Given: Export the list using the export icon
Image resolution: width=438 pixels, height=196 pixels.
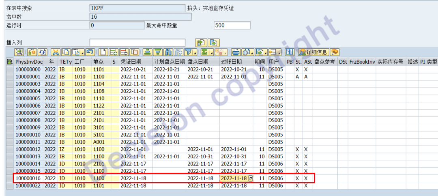Looking at the screenshot, I should (260, 52).
